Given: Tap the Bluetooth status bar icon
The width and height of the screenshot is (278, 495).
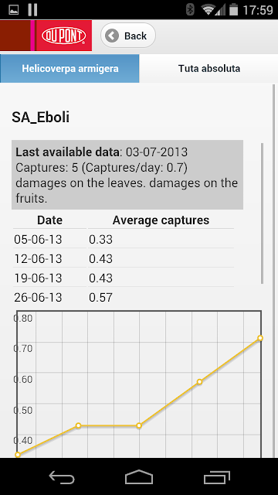Looking at the screenshot, I should coord(190,9).
